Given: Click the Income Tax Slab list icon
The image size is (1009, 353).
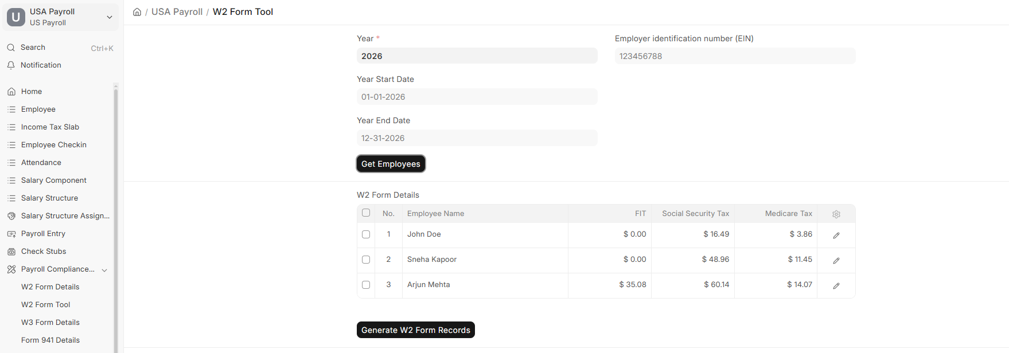Looking at the screenshot, I should click(11, 127).
